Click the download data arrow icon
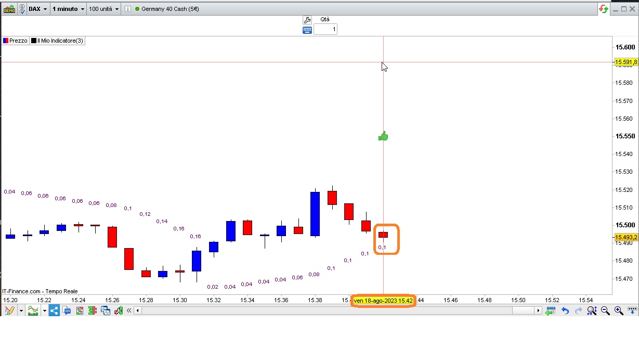 tap(632, 310)
